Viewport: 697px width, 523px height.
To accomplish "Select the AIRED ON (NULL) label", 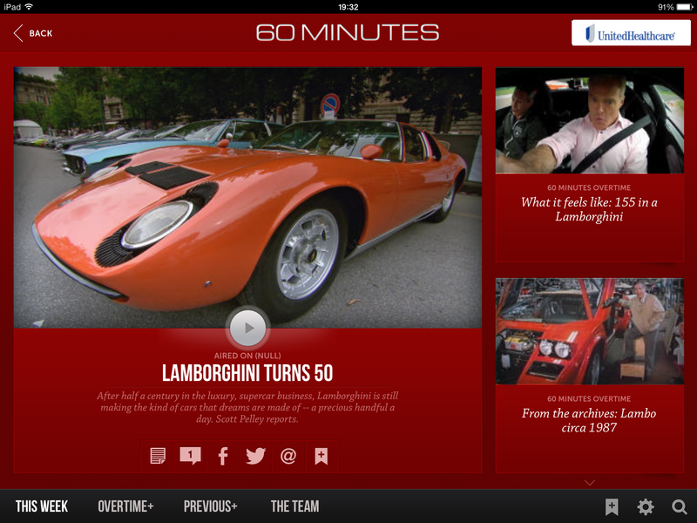I will pos(247,356).
